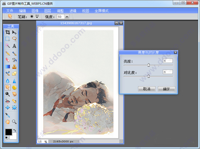Screen dimensions: 200x149
Task: Open the 视图 menu
Action: [x=85, y=11]
